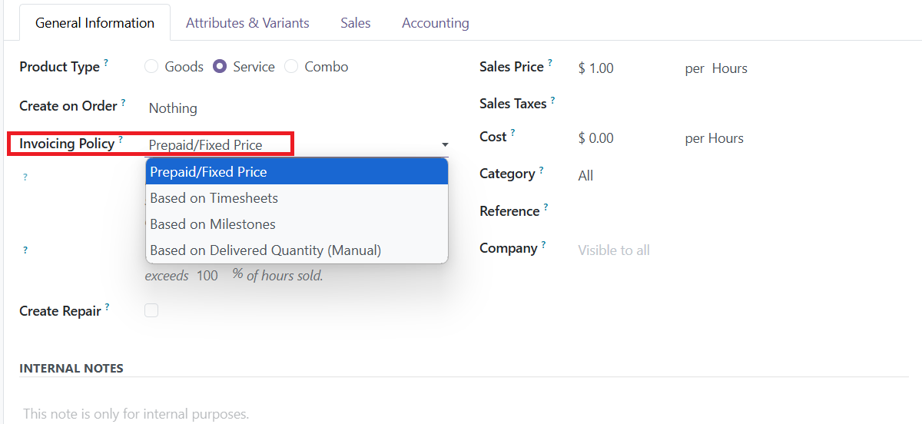The width and height of the screenshot is (922, 424).
Task: Show help tooltip for Company
Action: [544, 244]
